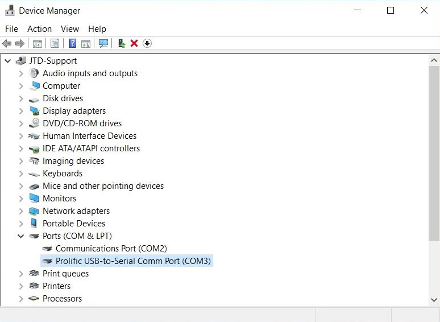
Task: Expand the Disk drives category
Action: (x=21, y=98)
